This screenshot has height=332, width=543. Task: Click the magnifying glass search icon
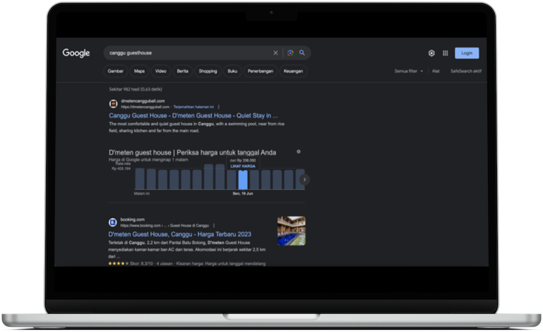pyautogui.click(x=302, y=52)
